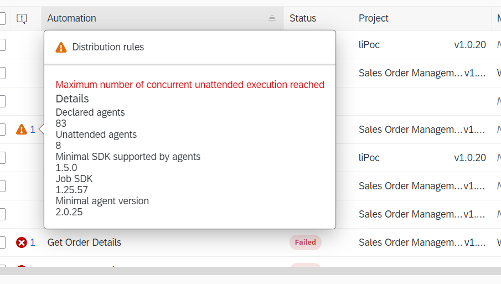The image size is (501, 284).
Task: Click the alert column header icon
Action: click(x=22, y=19)
